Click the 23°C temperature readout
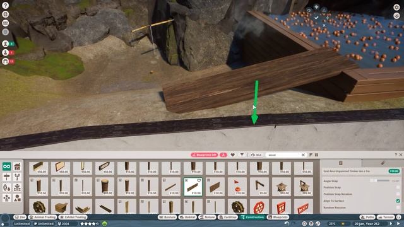The image size is (404, 227). point(332,224)
